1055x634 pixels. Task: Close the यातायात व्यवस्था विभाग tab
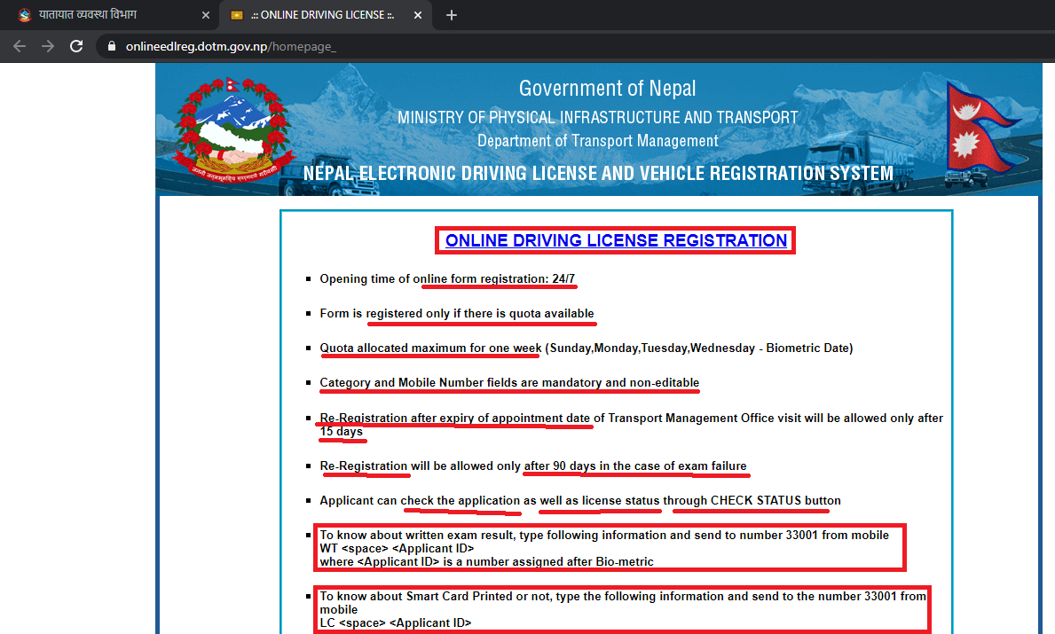click(205, 14)
